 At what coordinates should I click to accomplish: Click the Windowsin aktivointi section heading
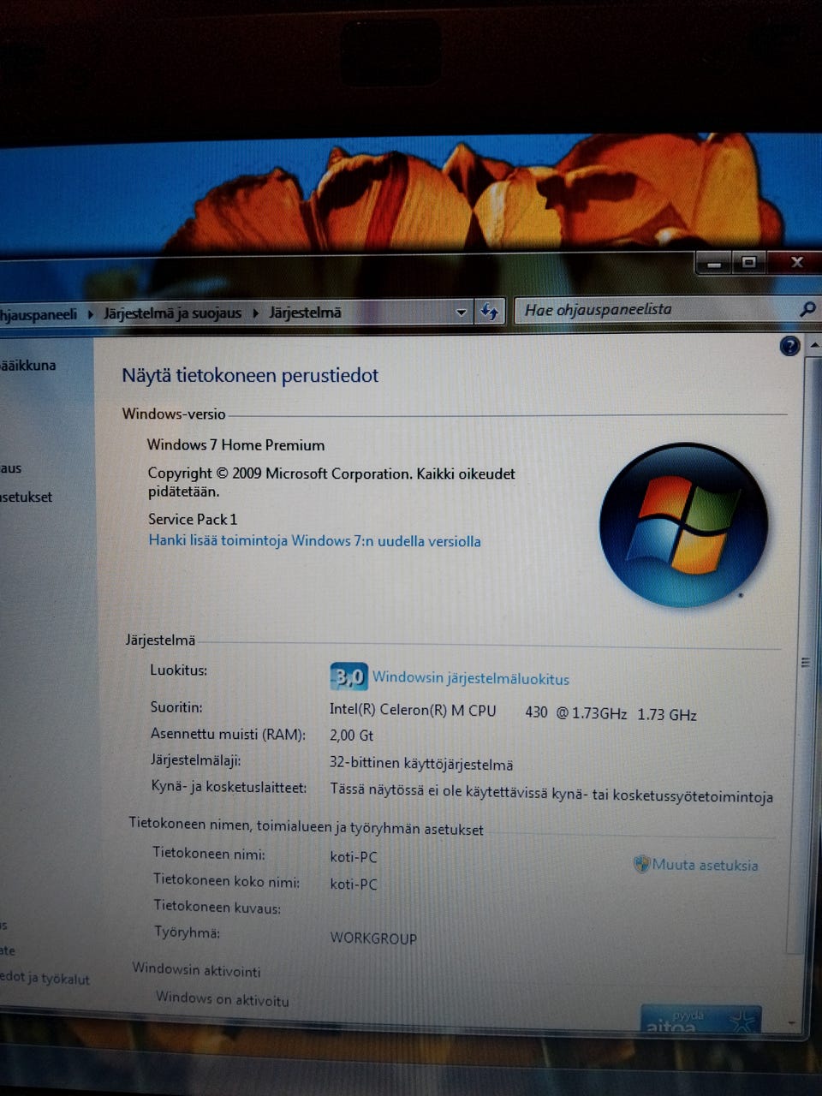coord(196,969)
